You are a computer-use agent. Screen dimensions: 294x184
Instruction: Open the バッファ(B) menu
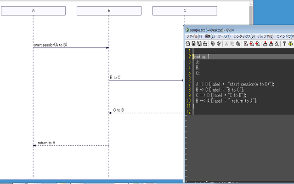coord(266,36)
